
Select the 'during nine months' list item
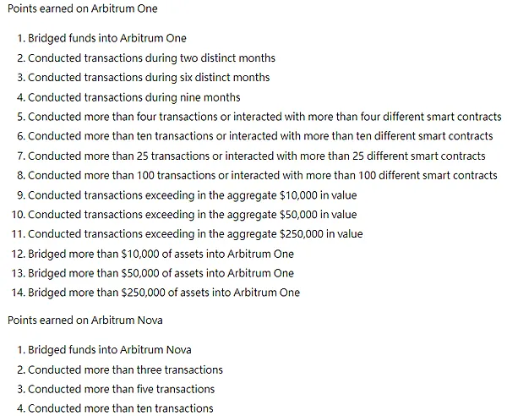pyautogui.click(x=134, y=97)
